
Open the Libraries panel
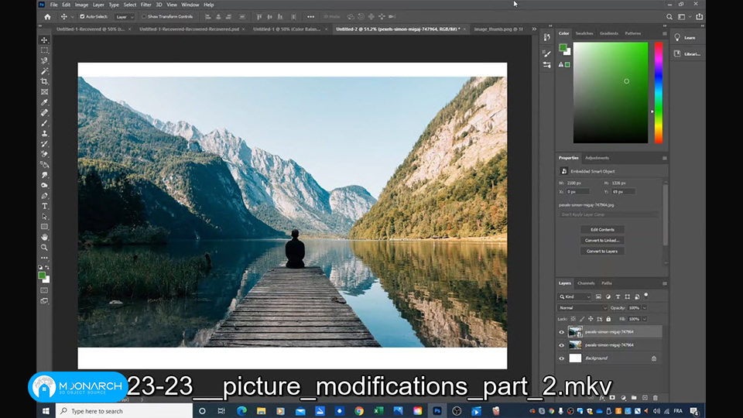[688, 54]
